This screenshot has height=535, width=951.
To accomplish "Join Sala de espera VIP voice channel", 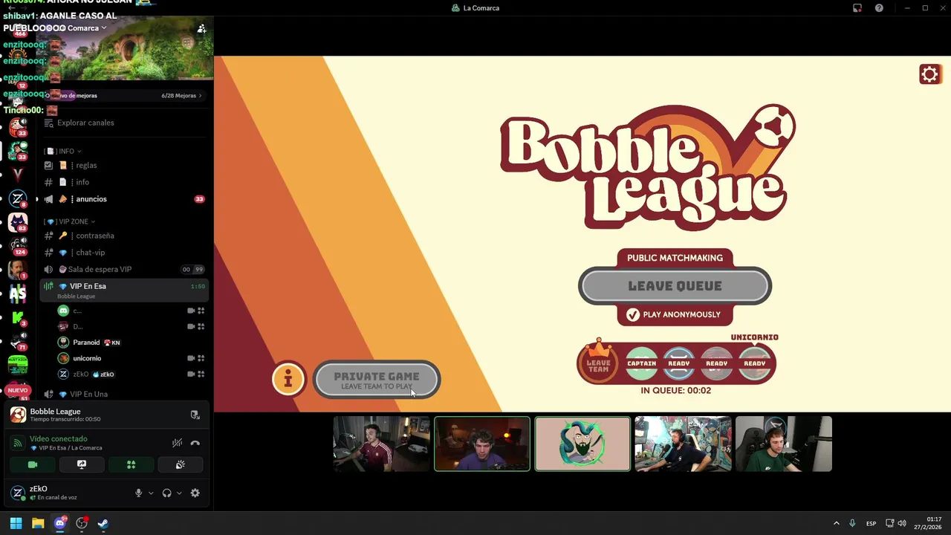I will 123,269.
